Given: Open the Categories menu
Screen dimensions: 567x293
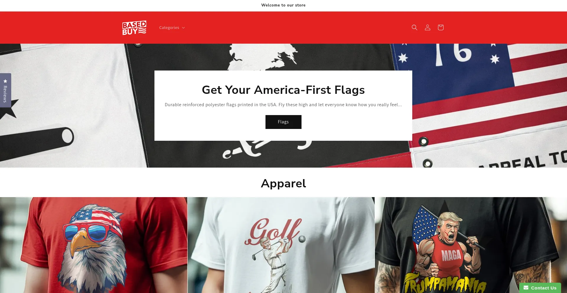Looking at the screenshot, I should [x=172, y=28].
